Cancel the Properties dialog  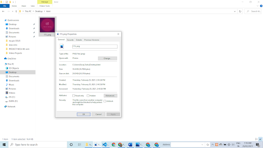coord(98,114)
